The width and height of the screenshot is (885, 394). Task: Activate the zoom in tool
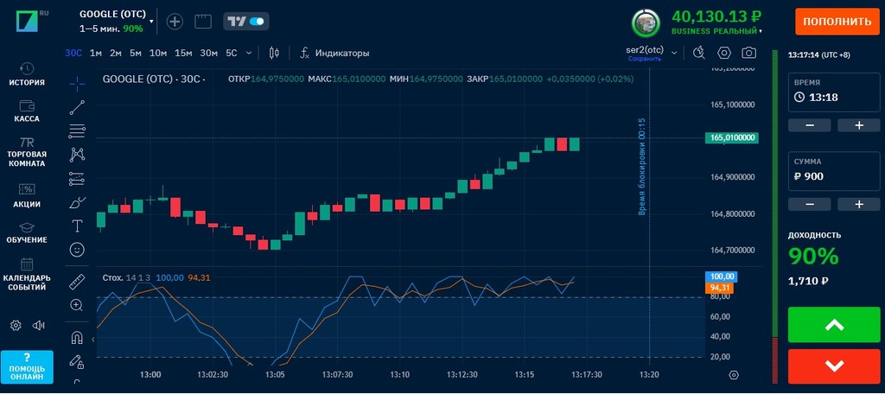point(77,305)
